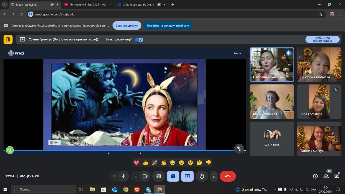
Task: Raise your hand in the meeting
Action: tap(202, 176)
